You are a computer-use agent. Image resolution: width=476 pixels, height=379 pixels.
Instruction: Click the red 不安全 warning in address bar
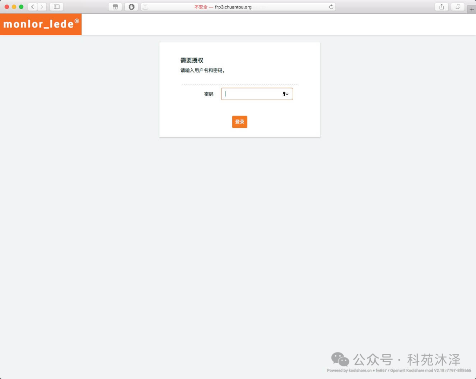(201, 7)
